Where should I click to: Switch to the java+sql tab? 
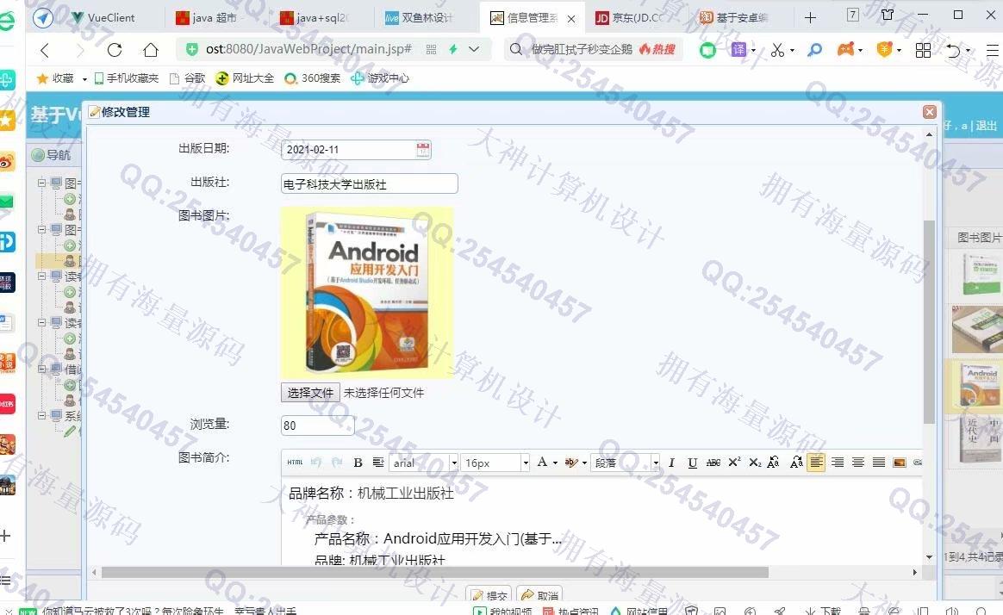(315, 17)
